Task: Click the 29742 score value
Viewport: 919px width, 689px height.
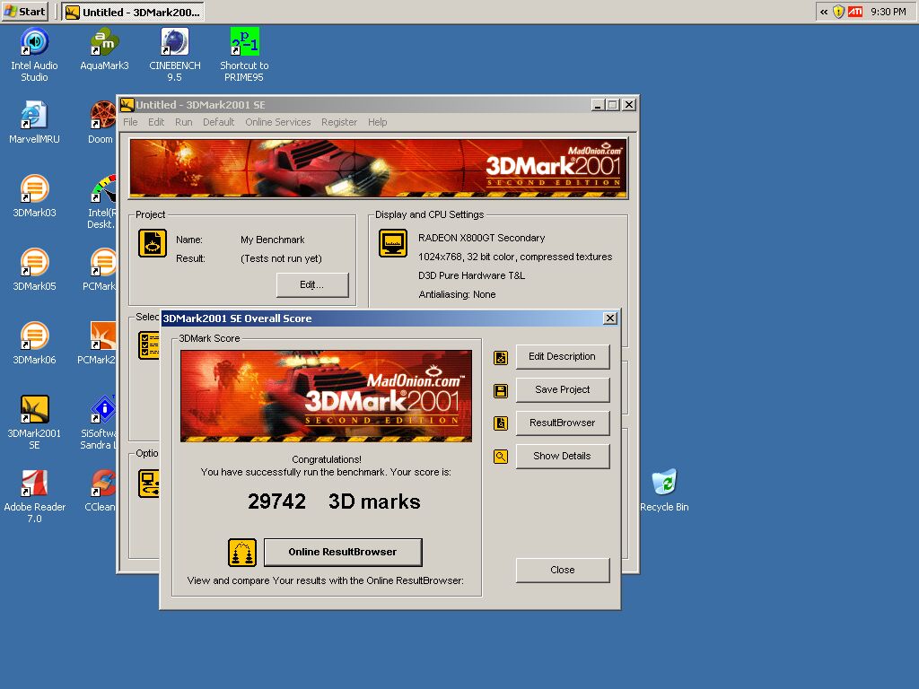Action: 276,501
